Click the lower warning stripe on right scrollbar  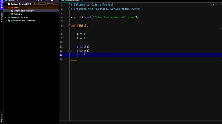pos(221,62)
